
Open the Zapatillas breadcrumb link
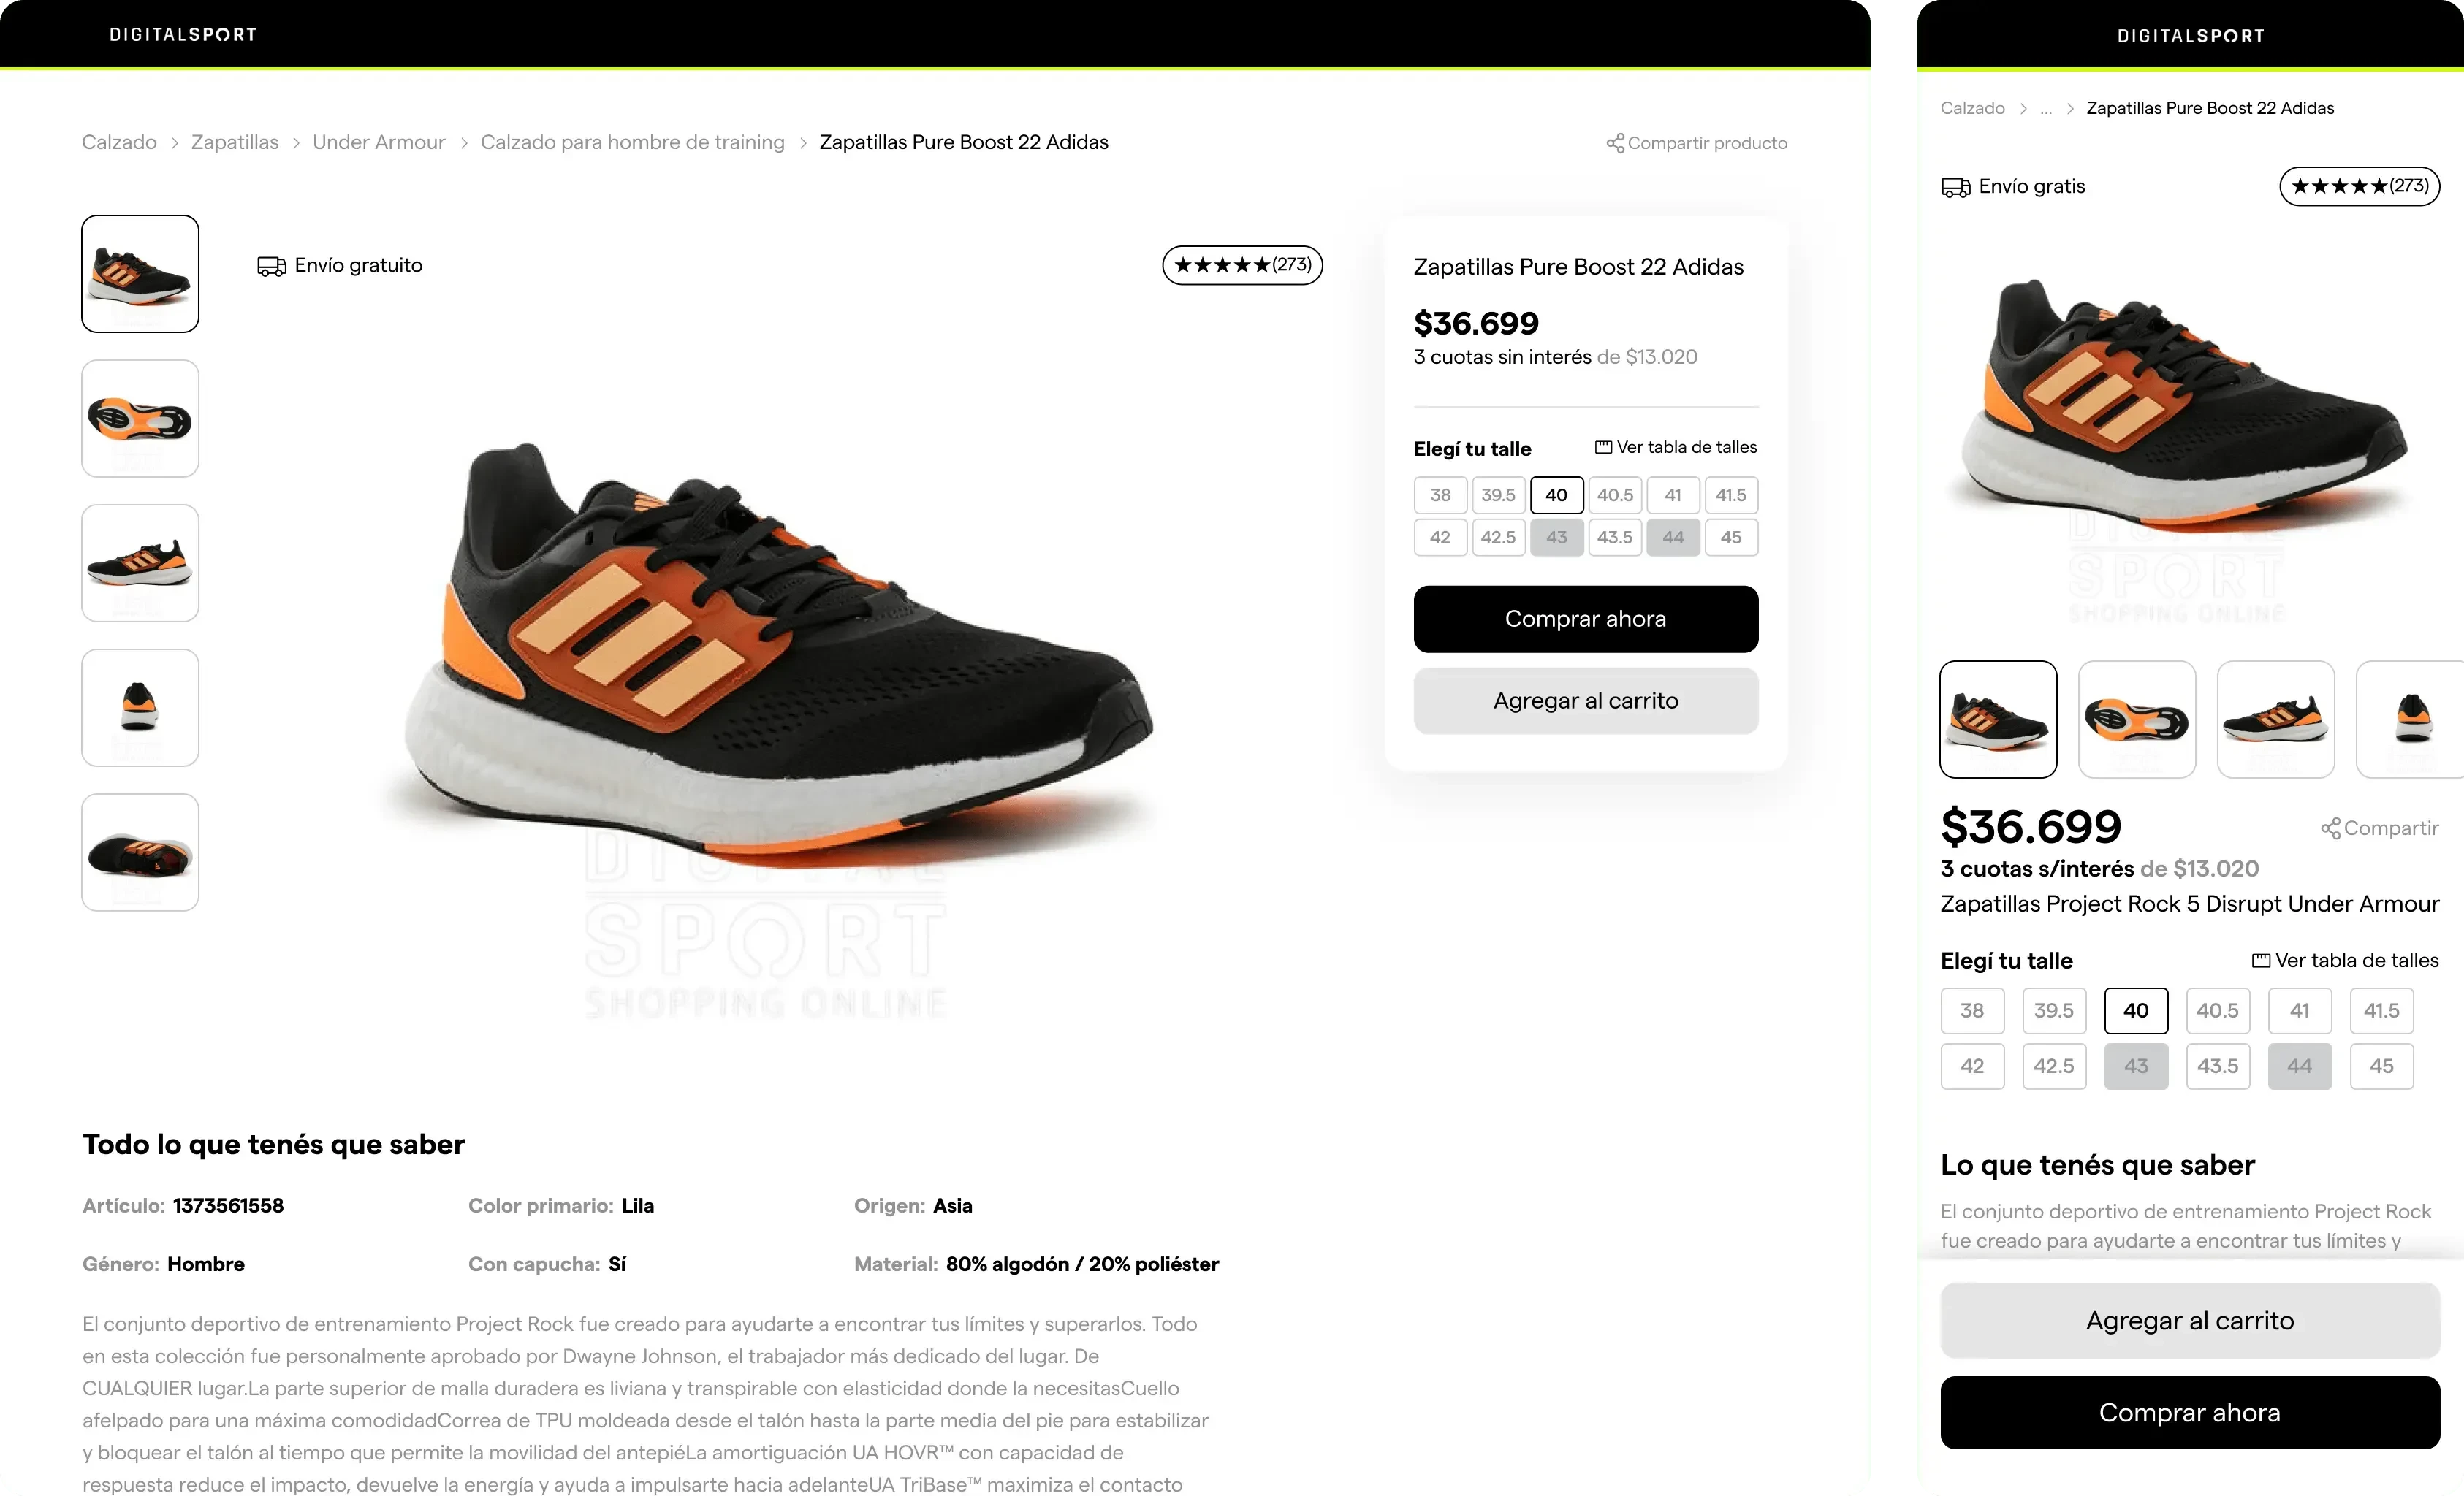235,143
